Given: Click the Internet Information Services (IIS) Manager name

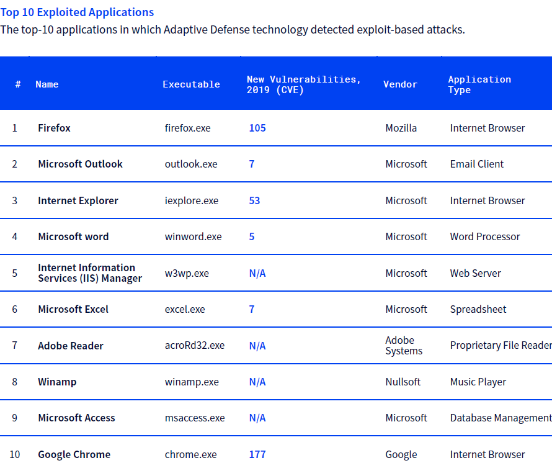Looking at the screenshot, I should (x=90, y=273).
